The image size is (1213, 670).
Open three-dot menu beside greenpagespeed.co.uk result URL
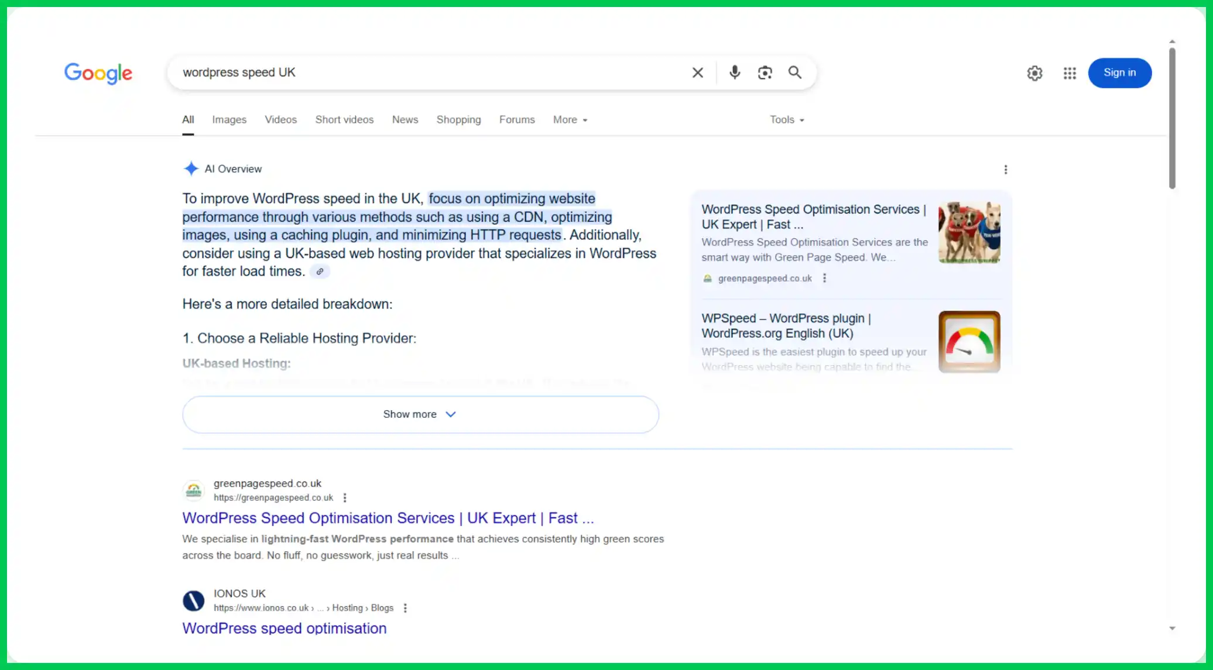coord(345,497)
